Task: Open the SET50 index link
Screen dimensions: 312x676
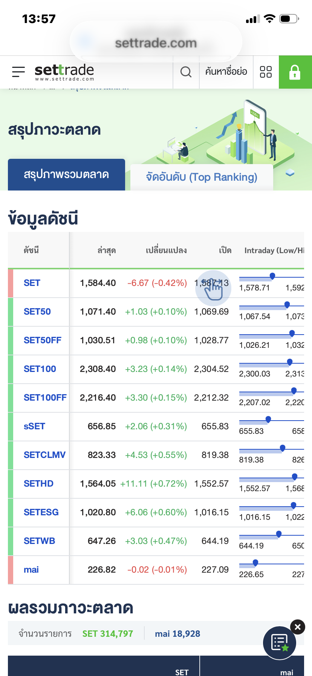Action: pyautogui.click(x=37, y=312)
